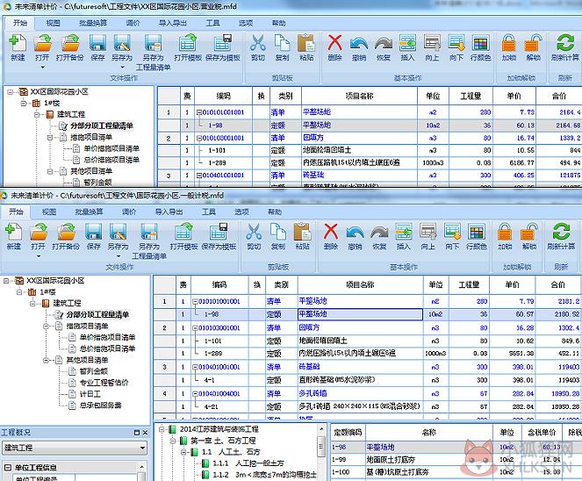Collapse 单位工程信息 section
This screenshot has height=481, width=582.
point(7,468)
